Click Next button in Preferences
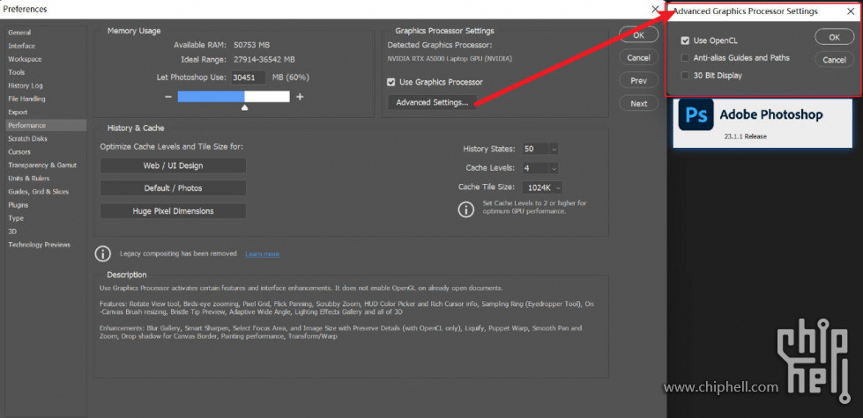Viewport: 863px width, 418px height. [x=638, y=103]
